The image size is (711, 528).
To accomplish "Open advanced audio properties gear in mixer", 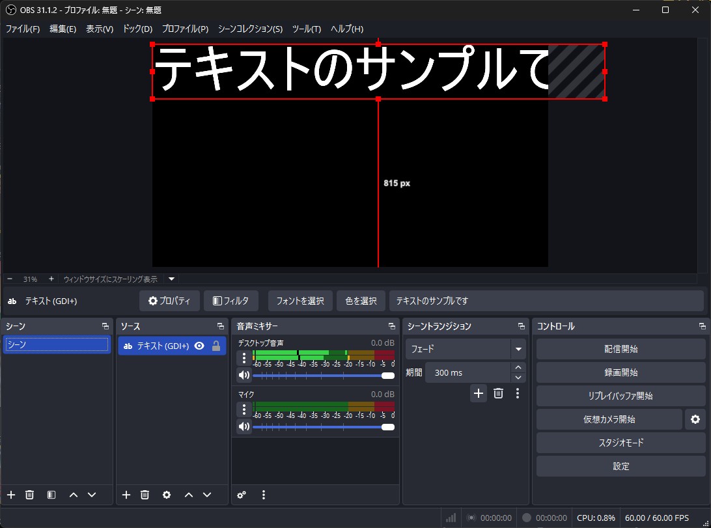I will (x=241, y=495).
